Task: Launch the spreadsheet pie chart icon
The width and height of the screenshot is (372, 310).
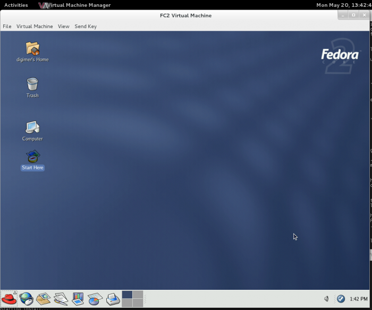Action: click(95, 299)
